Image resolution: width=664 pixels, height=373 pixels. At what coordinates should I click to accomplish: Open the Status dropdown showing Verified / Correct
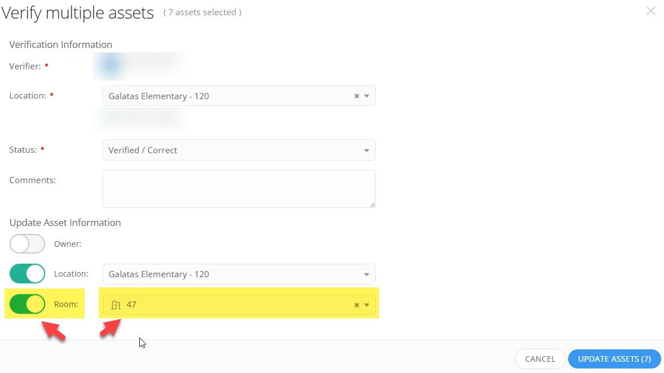point(367,150)
